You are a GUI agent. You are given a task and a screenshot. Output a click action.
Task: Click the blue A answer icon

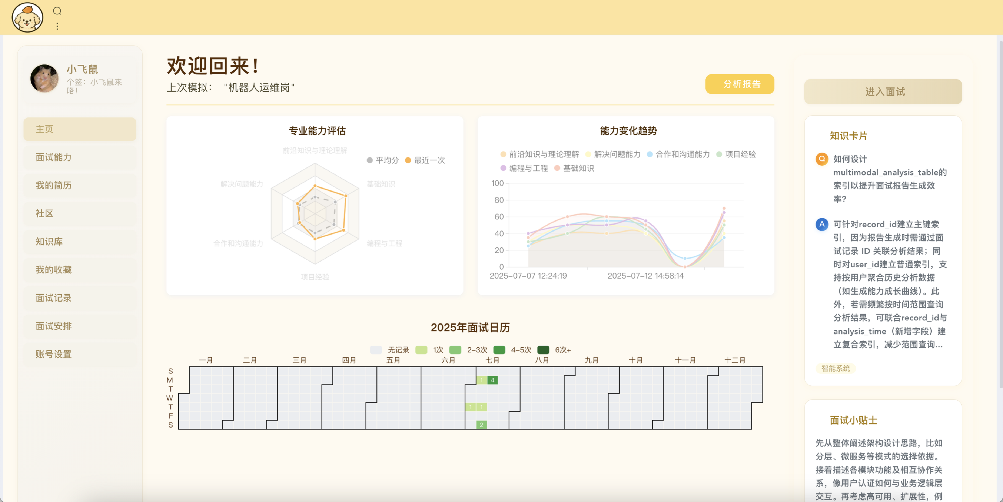tap(821, 224)
